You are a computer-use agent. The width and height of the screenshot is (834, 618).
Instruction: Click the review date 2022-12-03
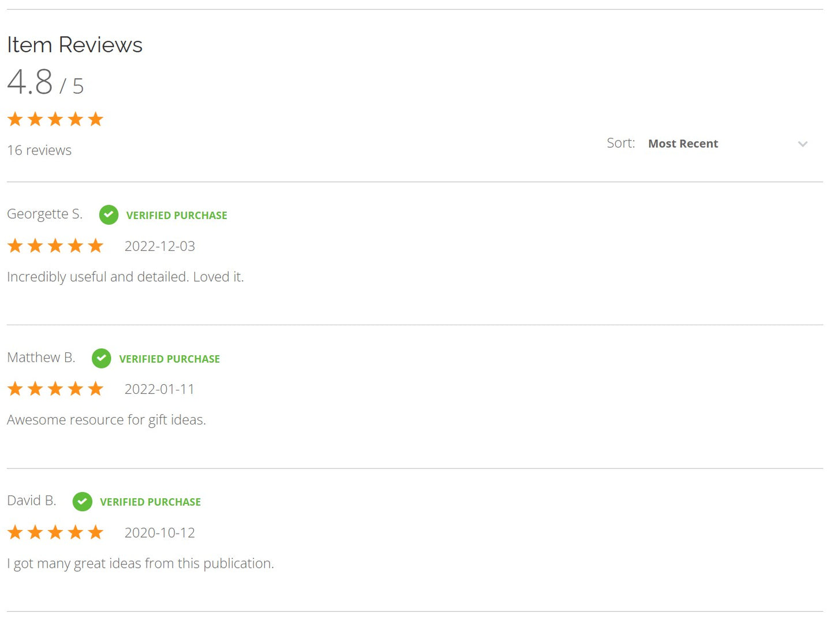160,247
